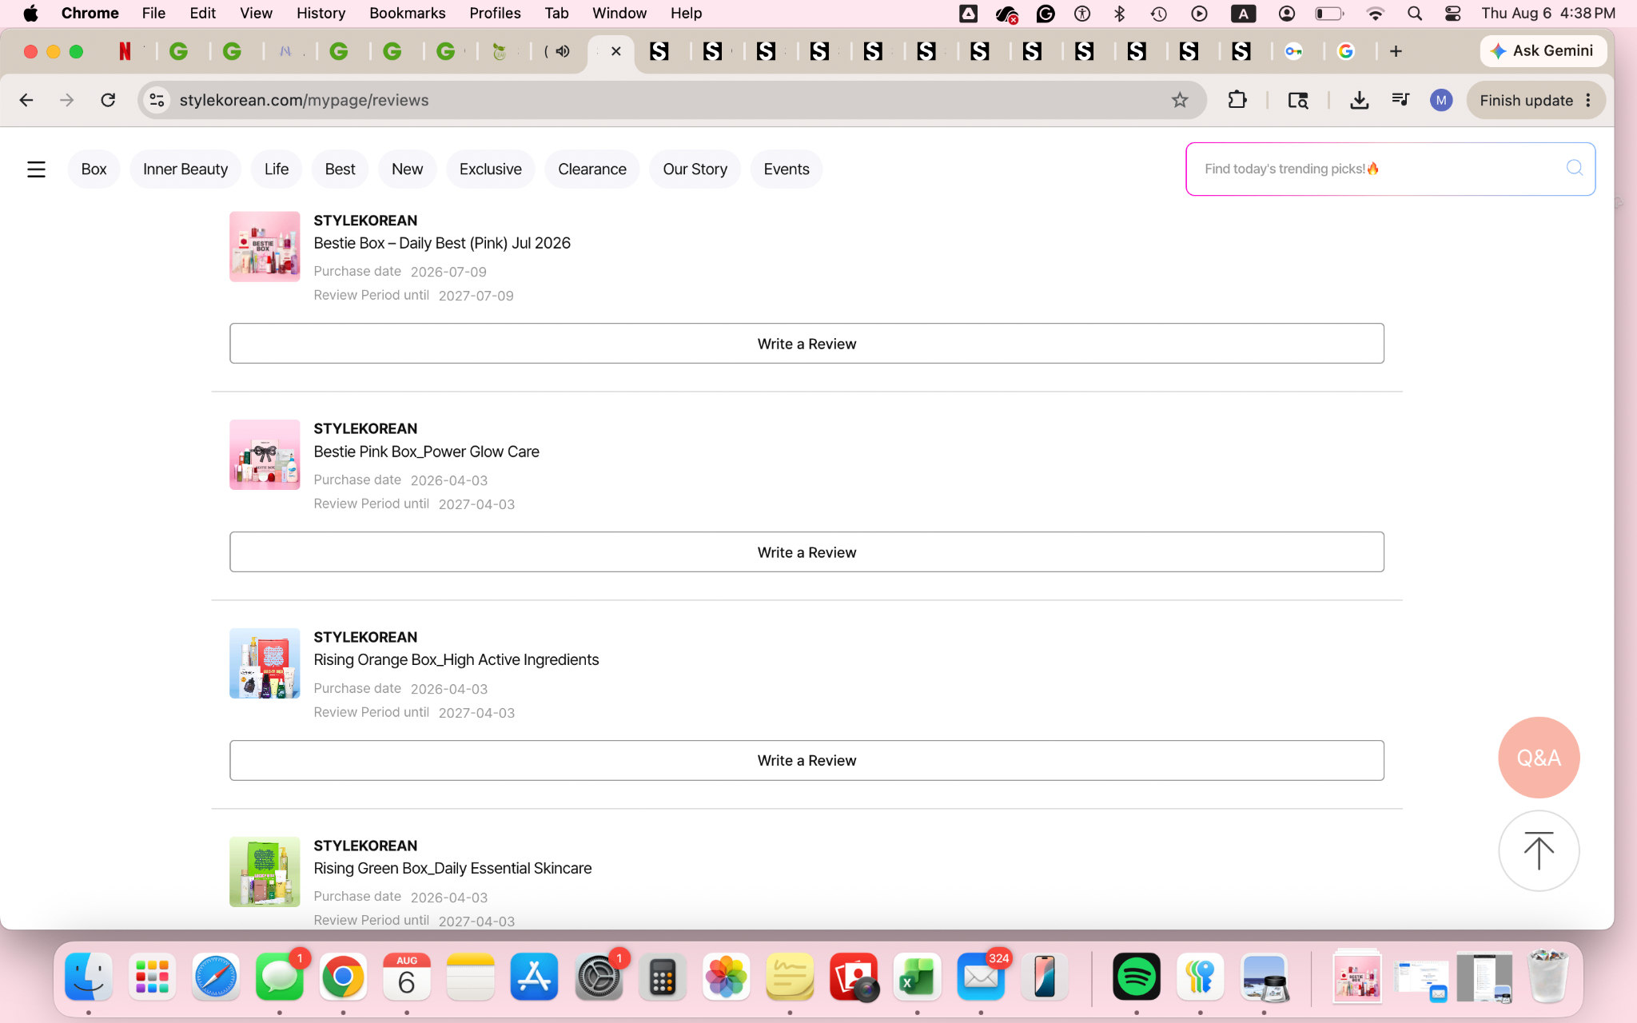Open the Our Story page
The width and height of the screenshot is (1637, 1023).
click(695, 169)
